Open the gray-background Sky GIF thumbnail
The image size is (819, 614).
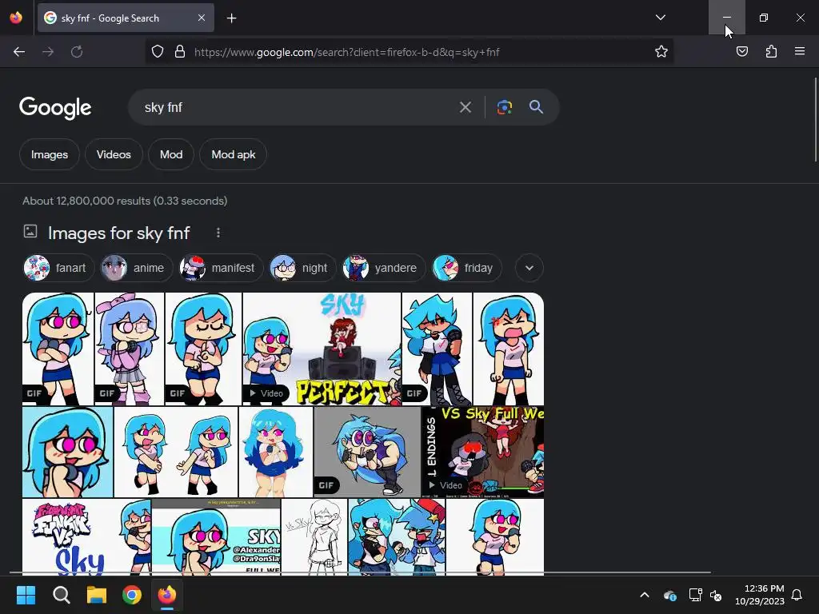coord(367,452)
